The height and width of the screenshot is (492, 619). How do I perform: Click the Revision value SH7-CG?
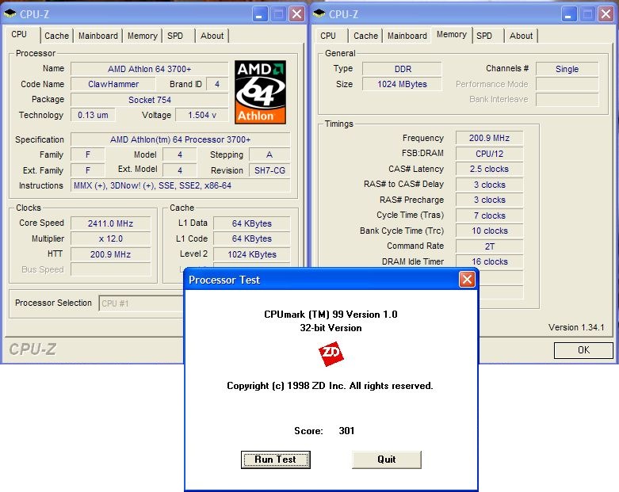pyautogui.click(x=269, y=170)
